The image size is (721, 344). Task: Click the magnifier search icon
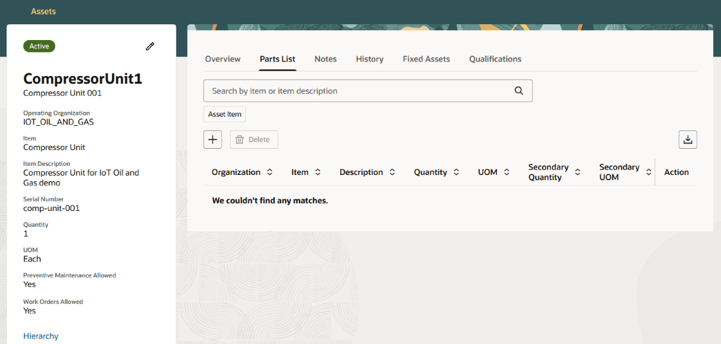pos(519,90)
